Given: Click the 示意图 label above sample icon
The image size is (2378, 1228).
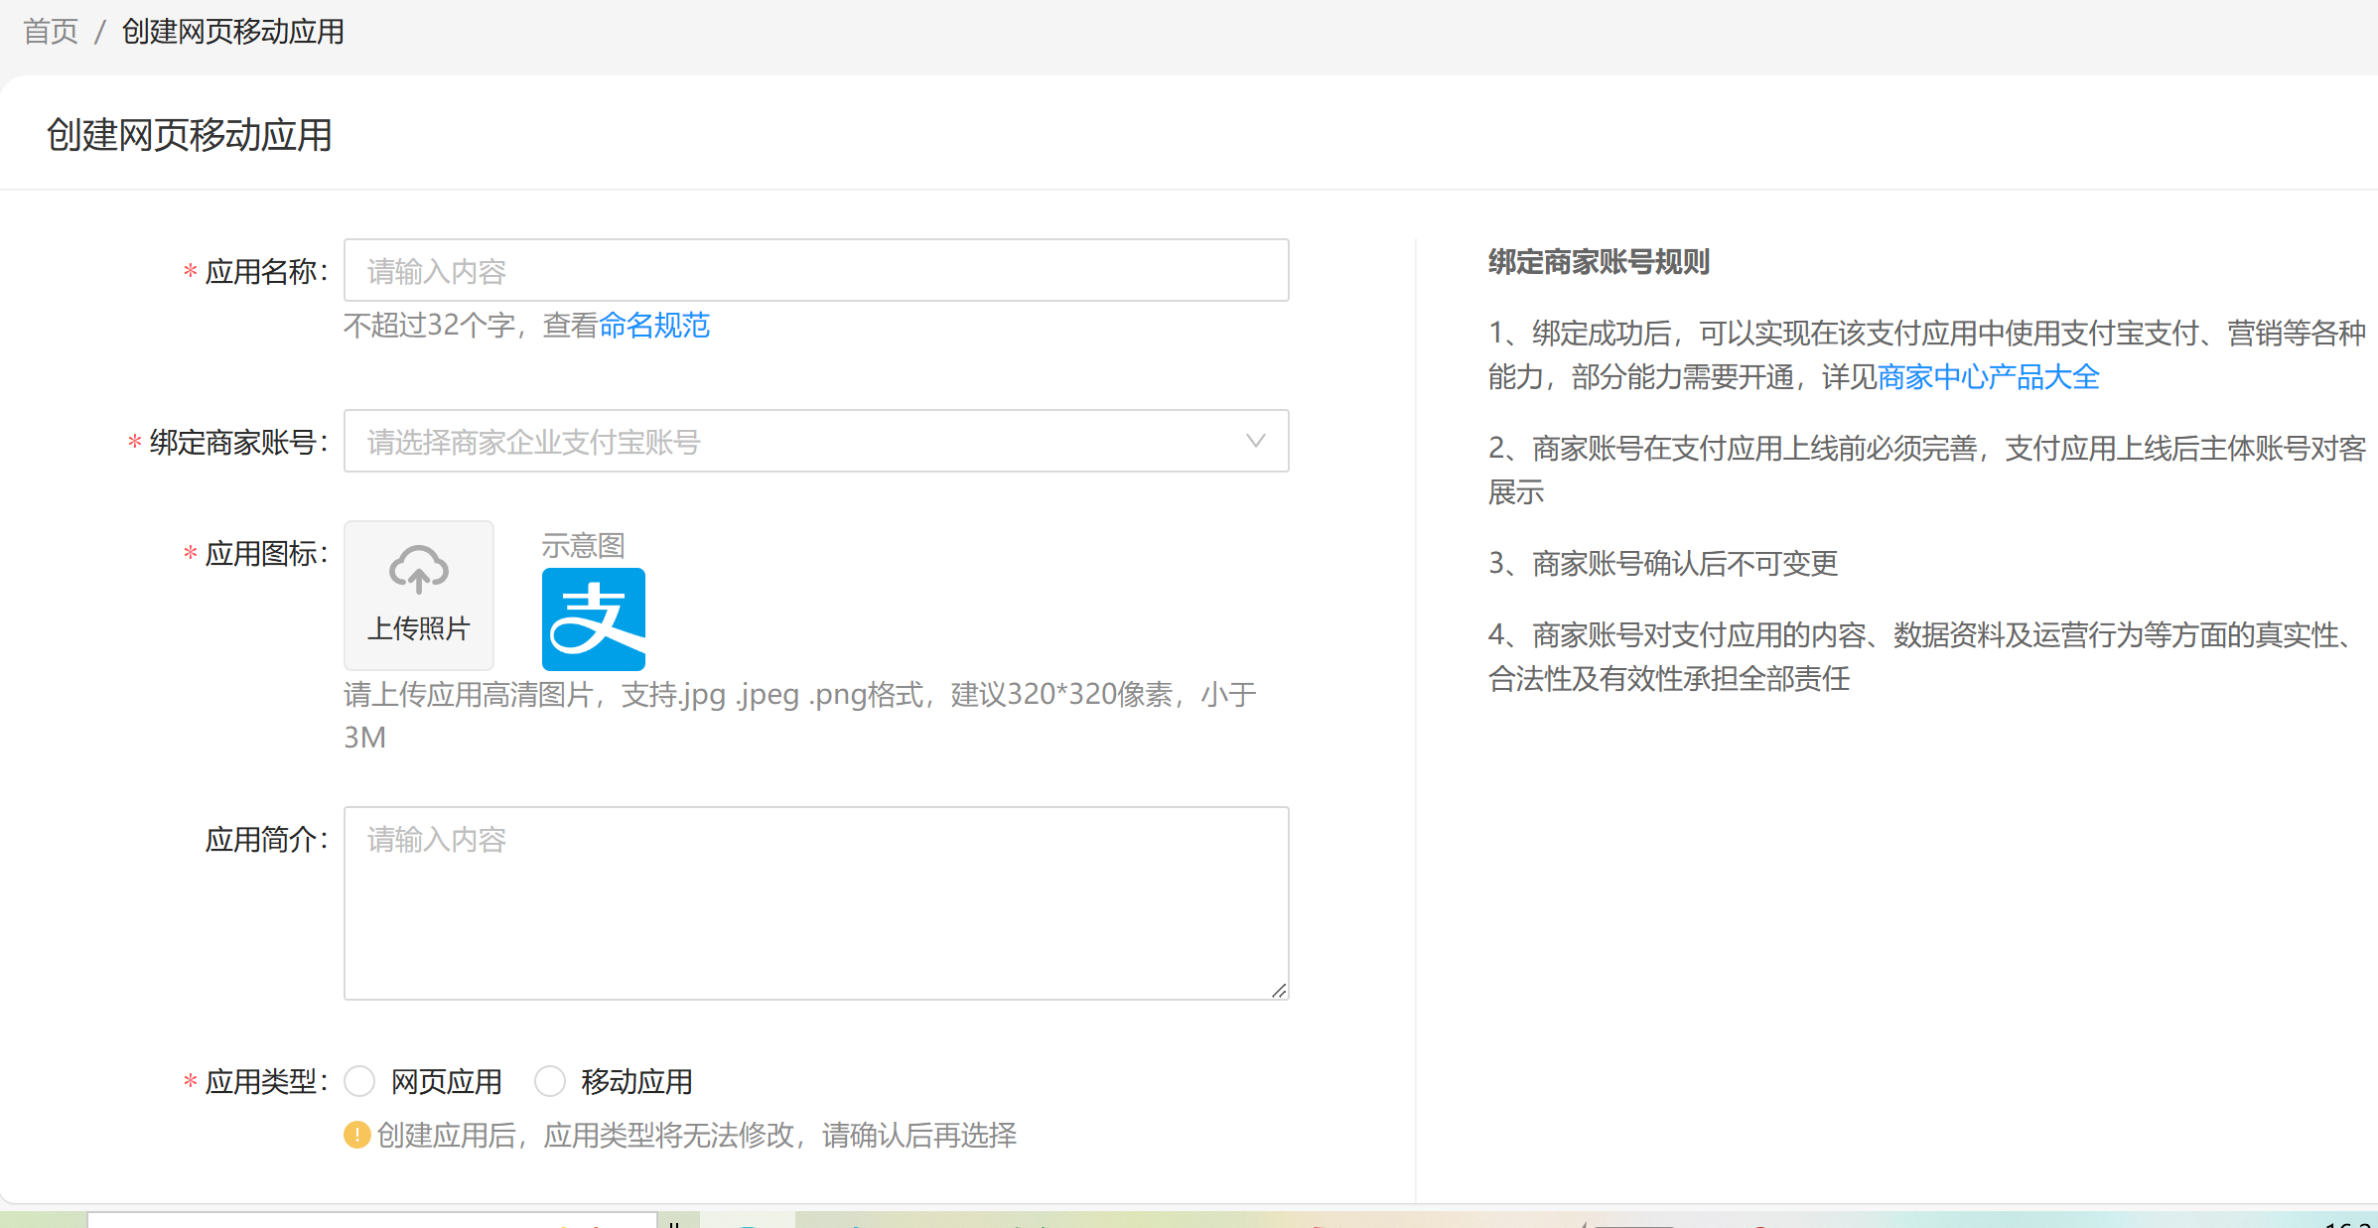Looking at the screenshot, I should click(583, 545).
